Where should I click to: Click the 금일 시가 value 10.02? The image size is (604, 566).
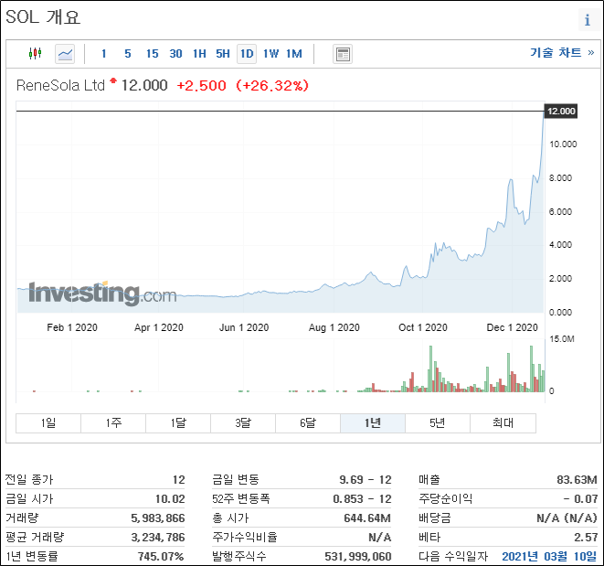click(170, 499)
